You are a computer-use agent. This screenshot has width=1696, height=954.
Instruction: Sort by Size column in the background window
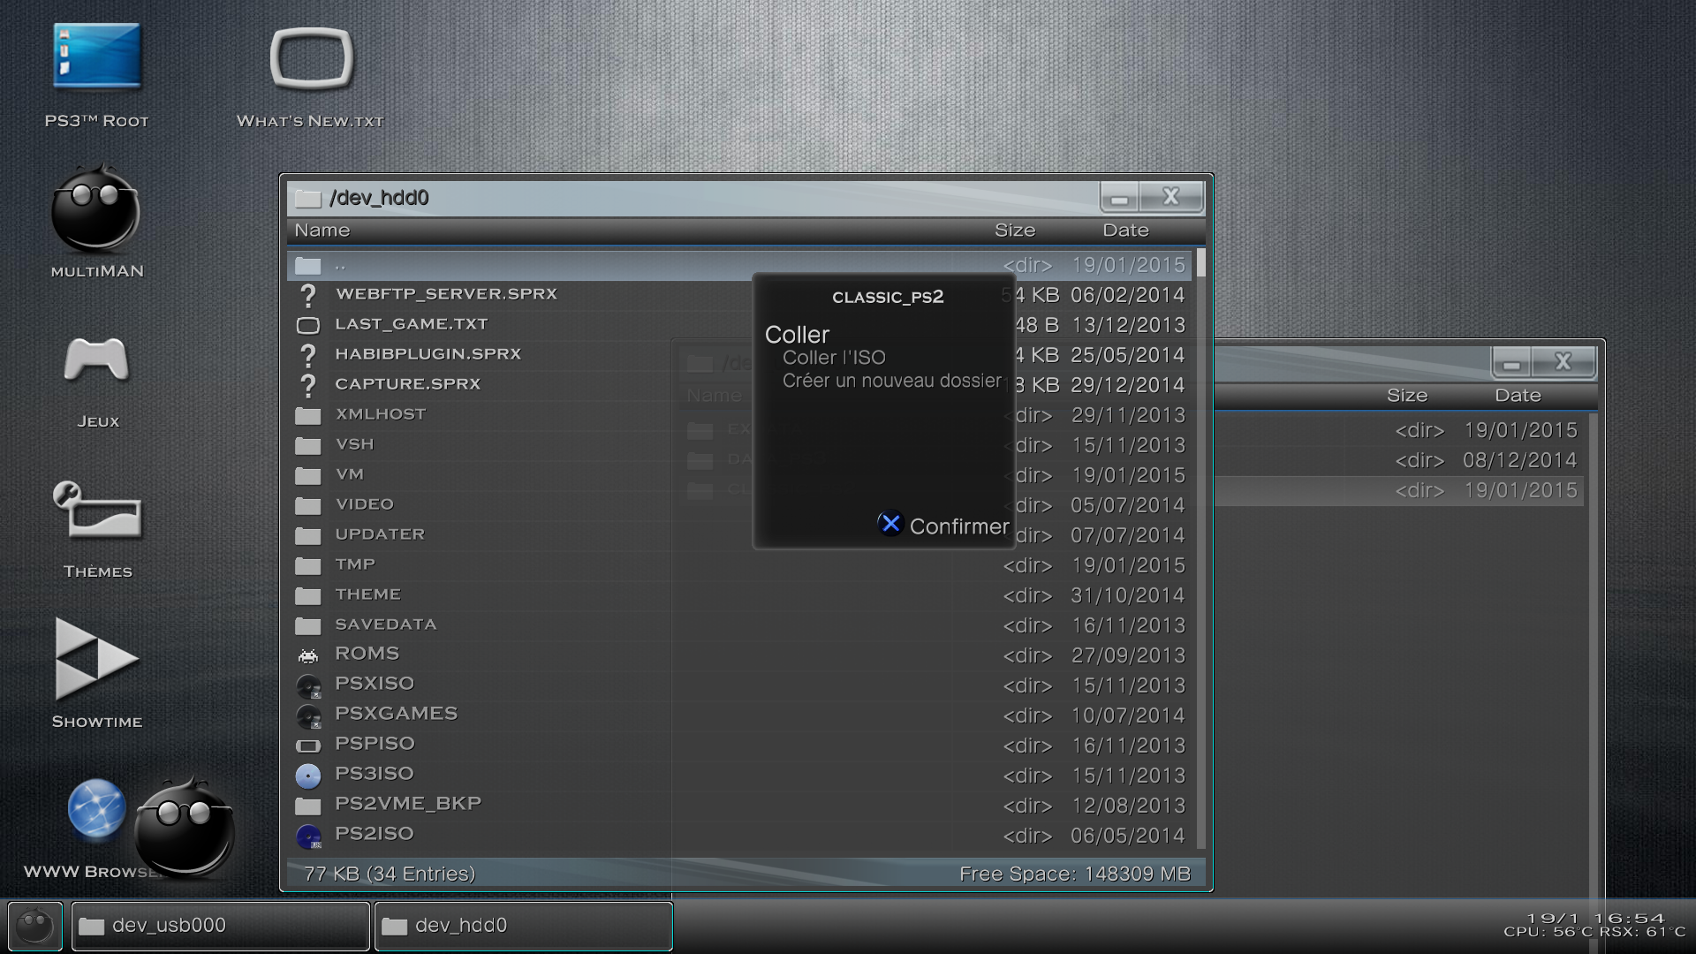click(x=1407, y=396)
